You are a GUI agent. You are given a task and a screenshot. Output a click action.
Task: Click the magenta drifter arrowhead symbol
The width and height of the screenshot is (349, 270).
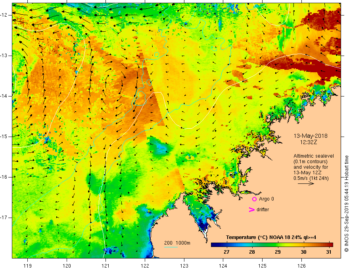tap(251, 210)
